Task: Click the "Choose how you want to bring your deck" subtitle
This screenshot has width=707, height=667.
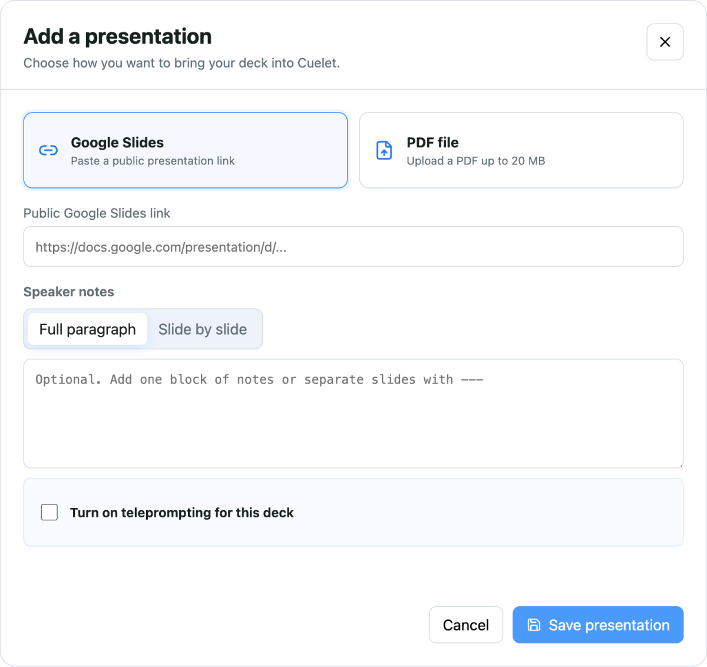Action: (x=181, y=63)
